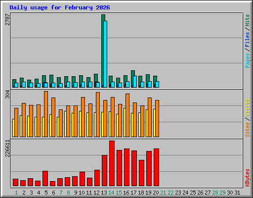
Task: Click the day label 5 on the axis
Action: 46,193
